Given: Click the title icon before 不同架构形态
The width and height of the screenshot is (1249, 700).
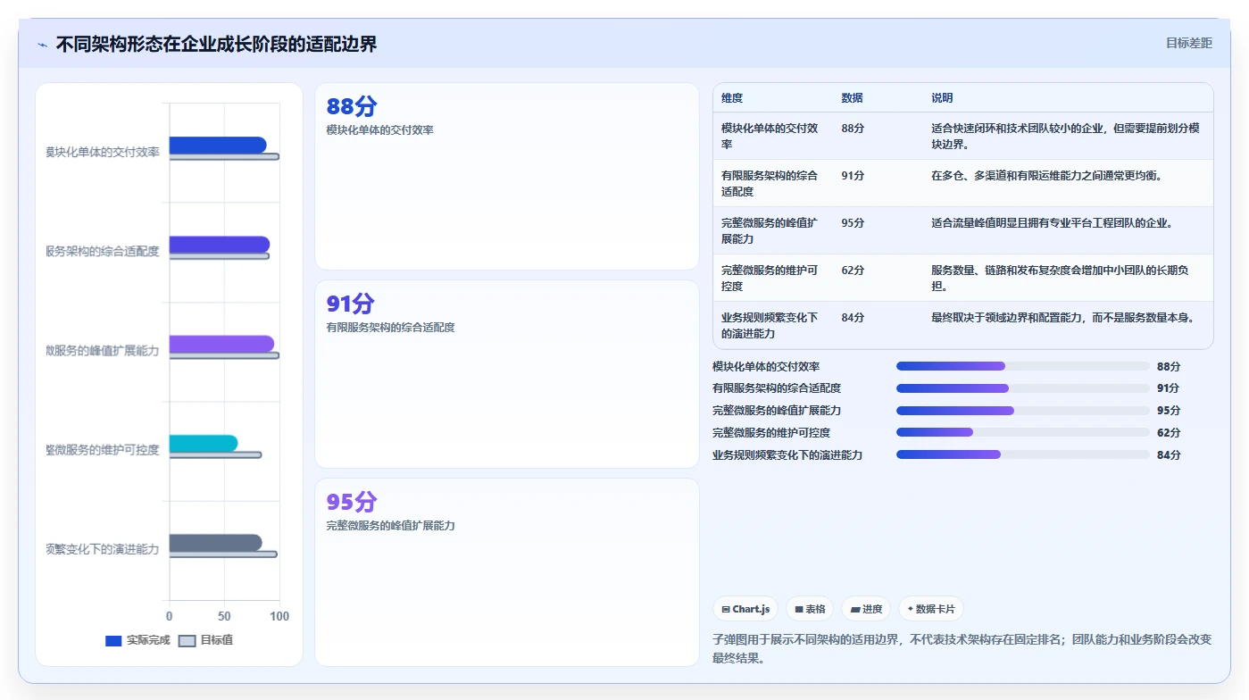Looking at the screenshot, I should pyautogui.click(x=43, y=44).
